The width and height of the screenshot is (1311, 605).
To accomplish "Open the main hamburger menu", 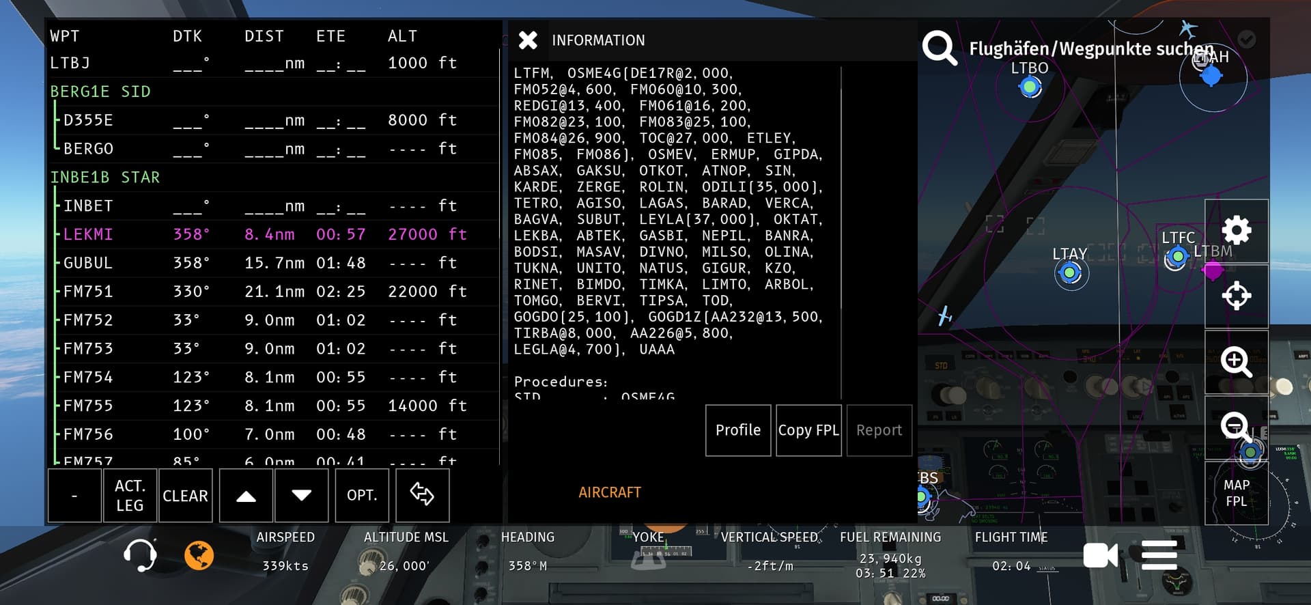I will coord(1159,554).
